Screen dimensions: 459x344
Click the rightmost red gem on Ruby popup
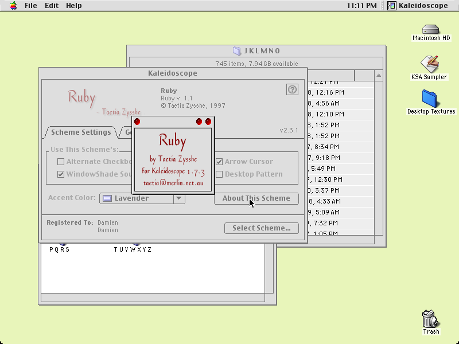pyautogui.click(x=208, y=122)
